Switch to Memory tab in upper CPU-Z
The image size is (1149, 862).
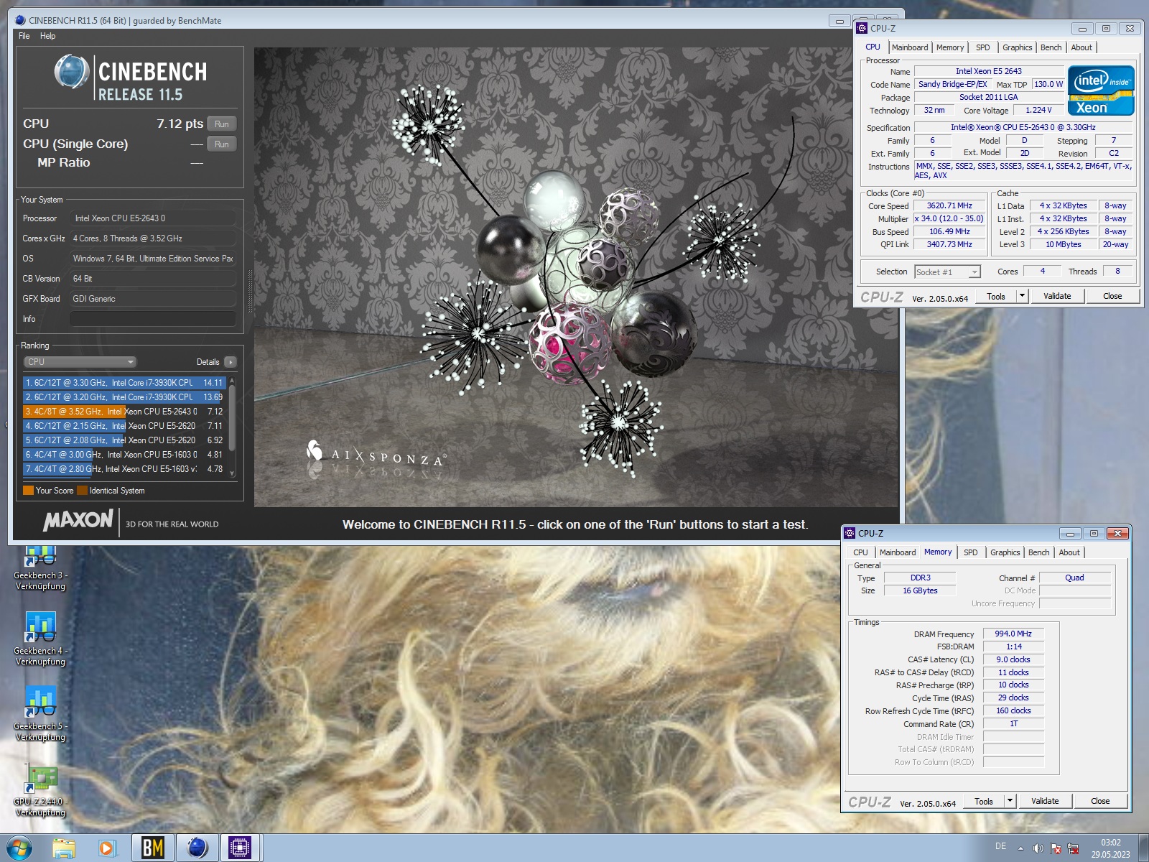[x=950, y=47]
